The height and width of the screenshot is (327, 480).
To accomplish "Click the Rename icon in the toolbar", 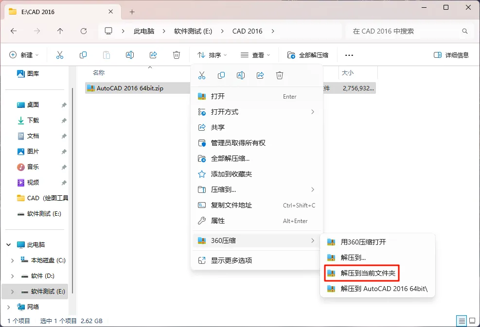I will pos(130,55).
